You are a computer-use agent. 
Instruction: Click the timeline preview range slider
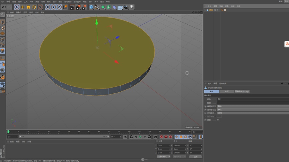click(x=64, y=137)
